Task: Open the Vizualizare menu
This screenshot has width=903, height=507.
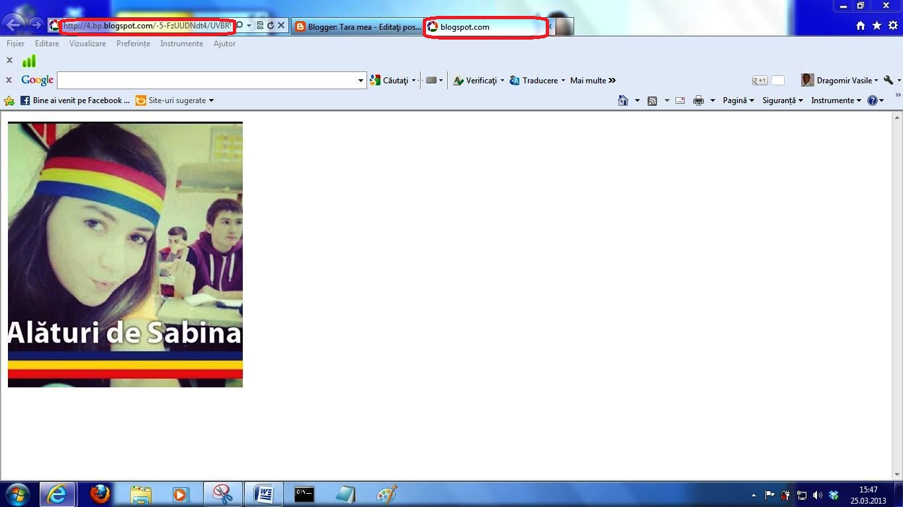Action: tap(87, 44)
